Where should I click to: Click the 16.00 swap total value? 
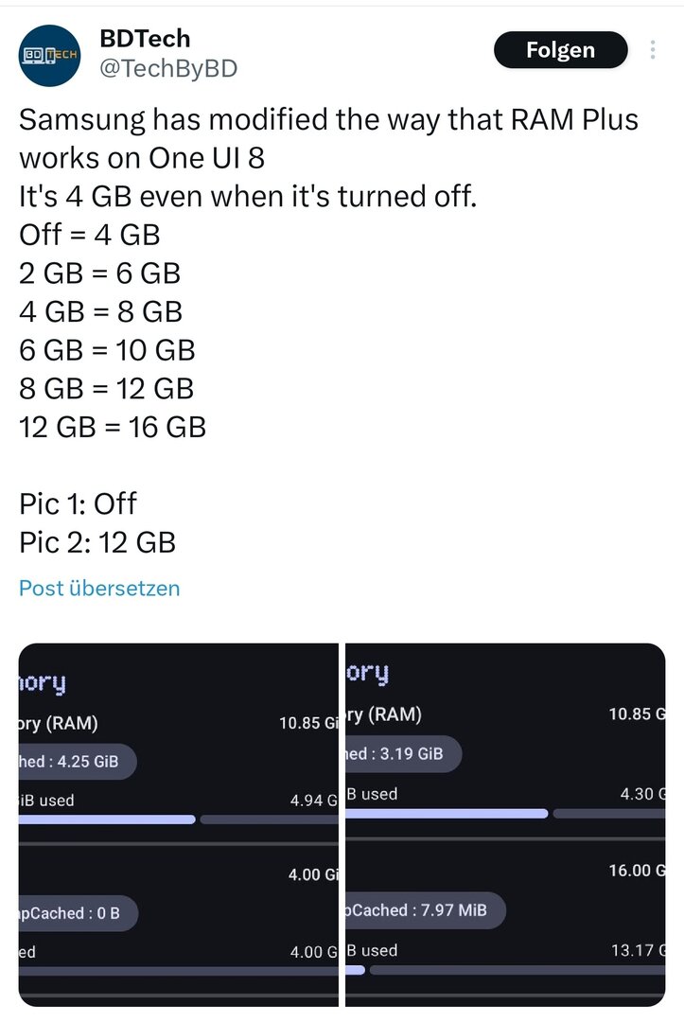click(x=637, y=871)
